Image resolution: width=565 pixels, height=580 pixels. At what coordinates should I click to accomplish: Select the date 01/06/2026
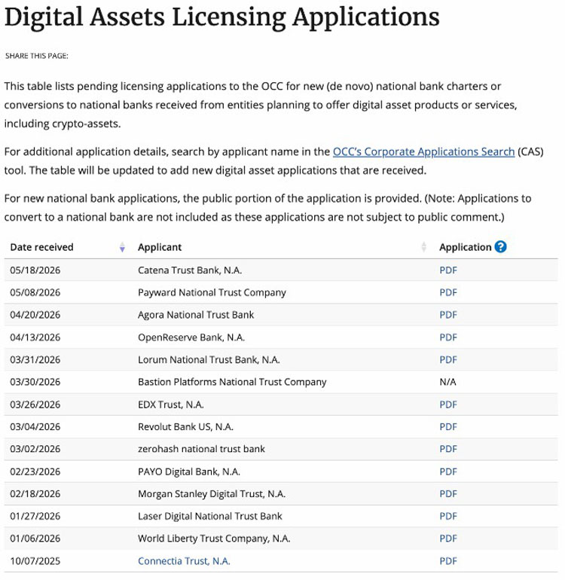pyautogui.click(x=35, y=539)
